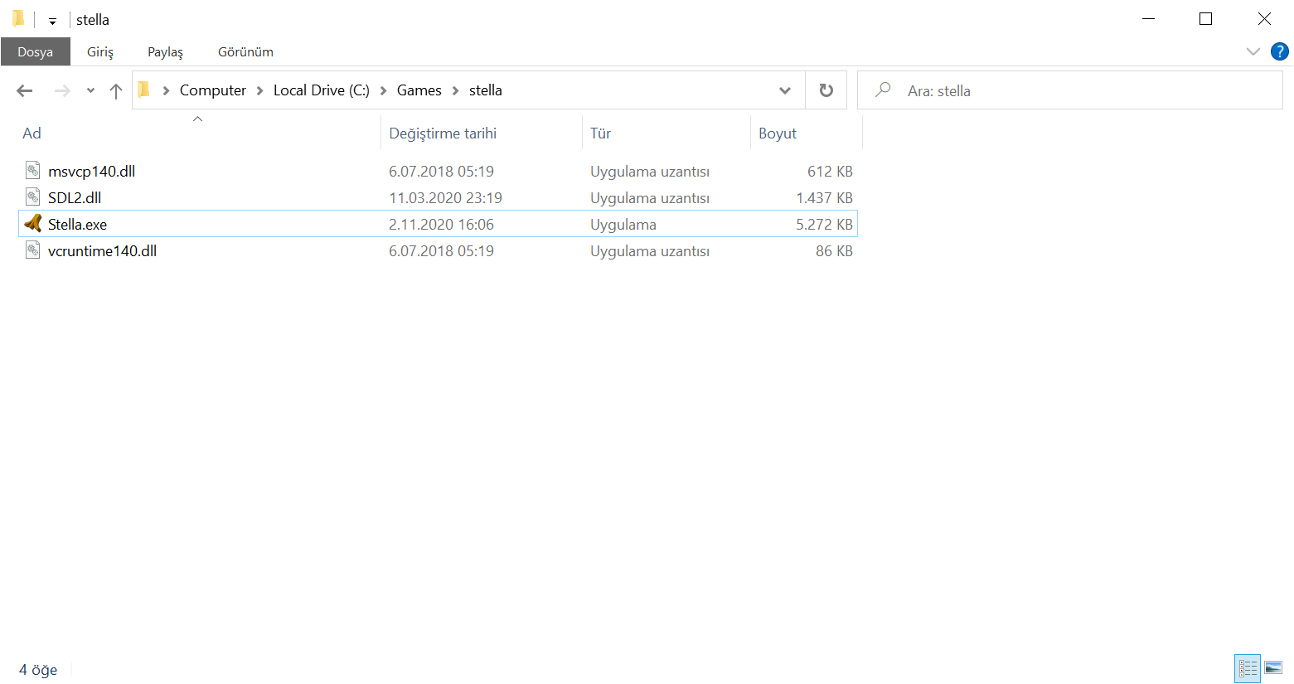This screenshot has width=1294, height=684.
Task: Go back with the left arrow
Action: 25,90
